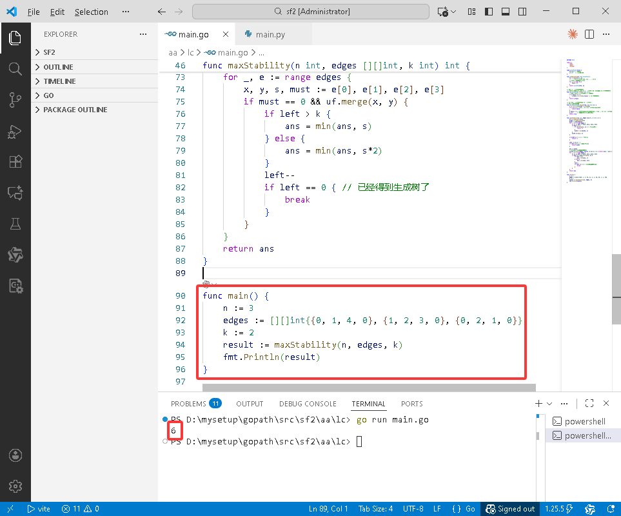Open notifications bell in status bar
This screenshot has height=516, width=621.
[610, 509]
